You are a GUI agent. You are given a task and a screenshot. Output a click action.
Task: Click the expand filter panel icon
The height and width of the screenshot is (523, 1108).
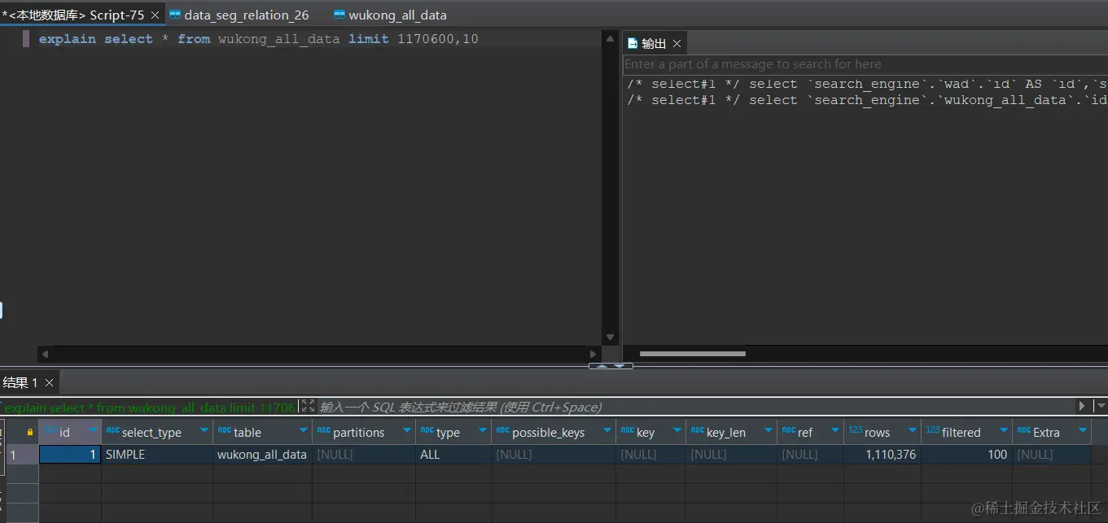[x=308, y=406]
